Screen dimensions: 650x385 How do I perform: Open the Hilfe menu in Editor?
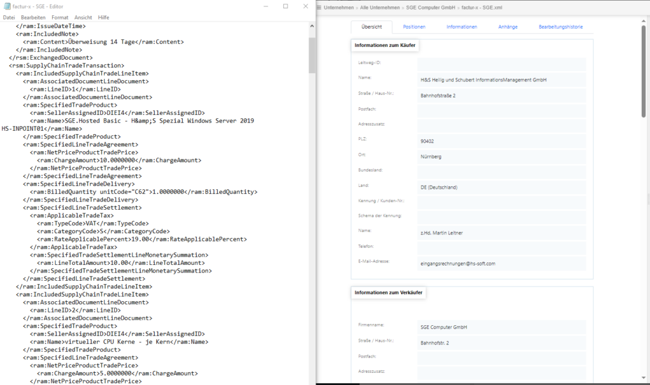(x=103, y=17)
